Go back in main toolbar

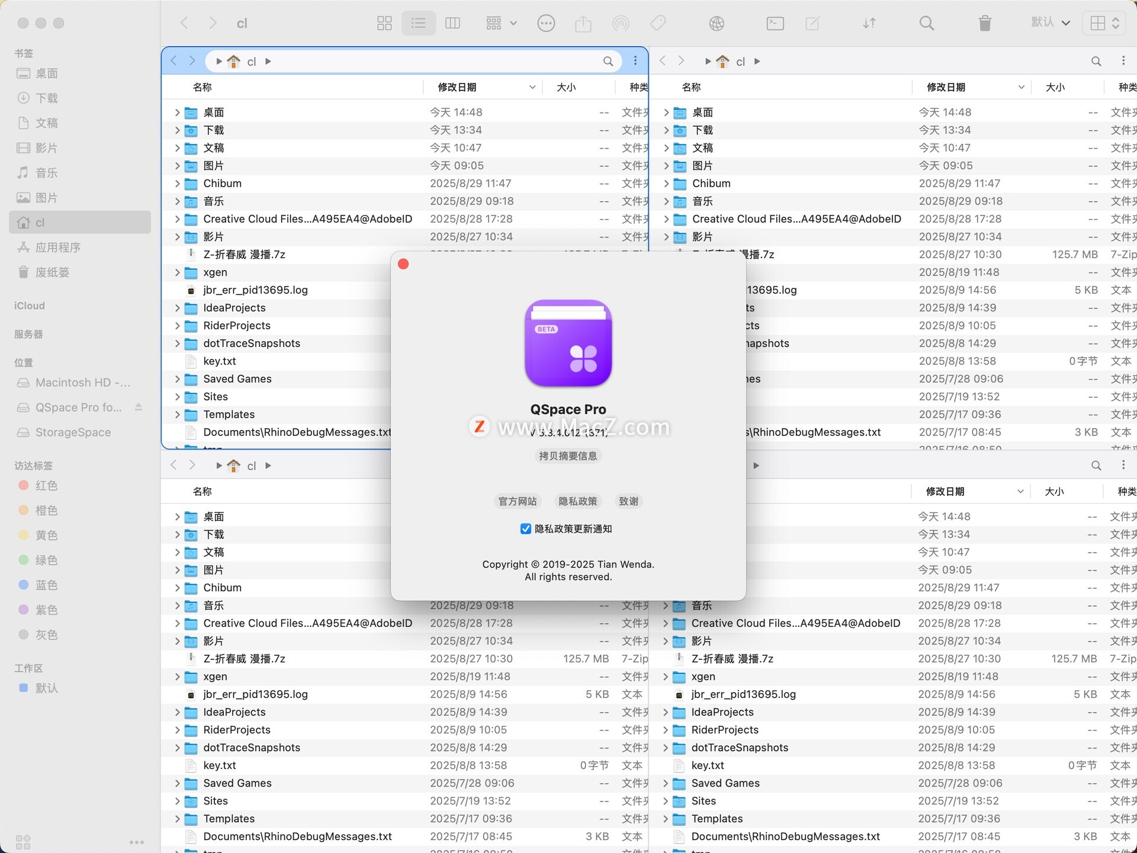click(x=184, y=23)
